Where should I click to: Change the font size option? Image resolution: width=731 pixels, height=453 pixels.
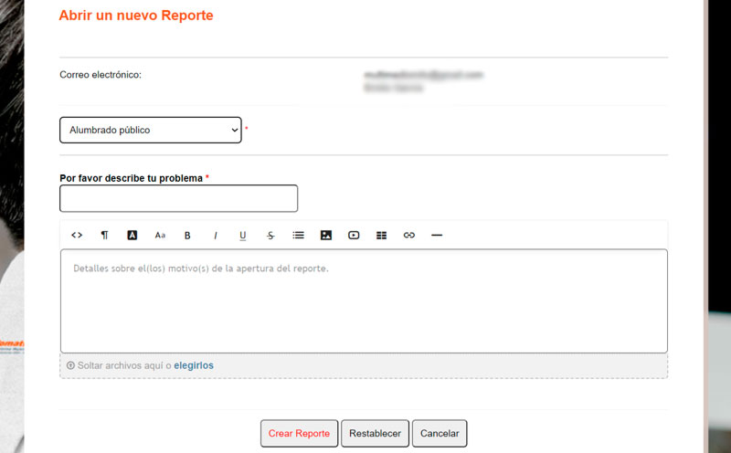[160, 236]
